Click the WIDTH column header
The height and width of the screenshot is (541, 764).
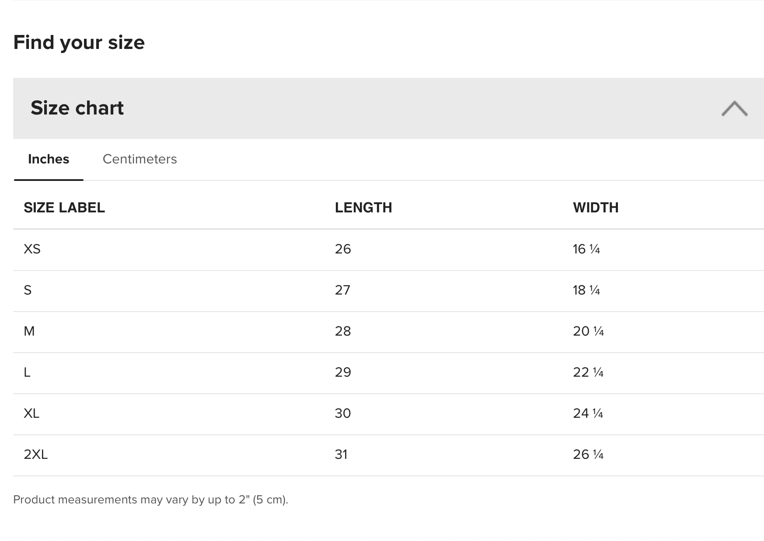(x=596, y=208)
